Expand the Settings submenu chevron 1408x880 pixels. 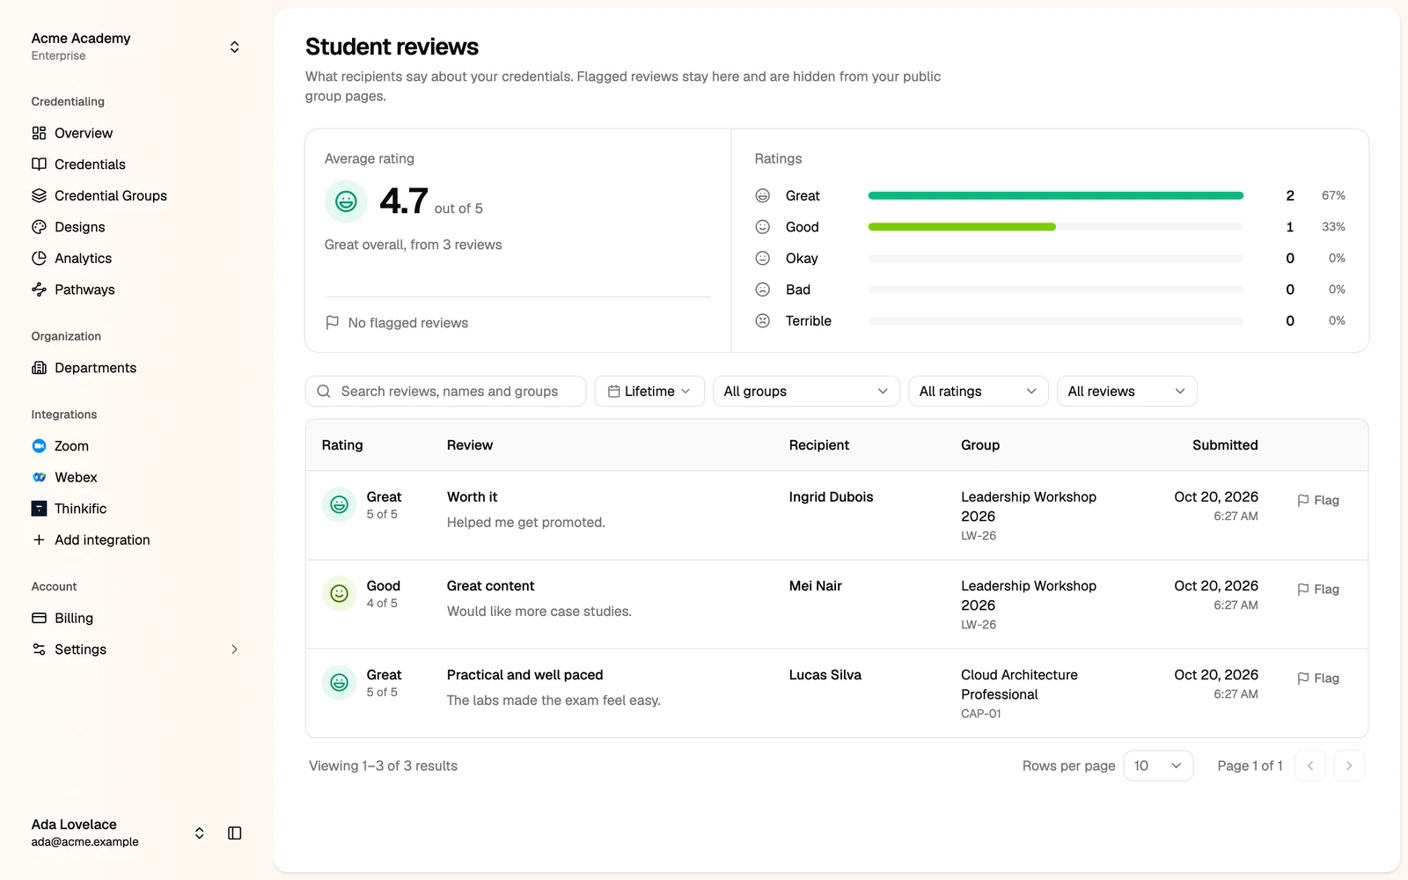[x=234, y=649]
